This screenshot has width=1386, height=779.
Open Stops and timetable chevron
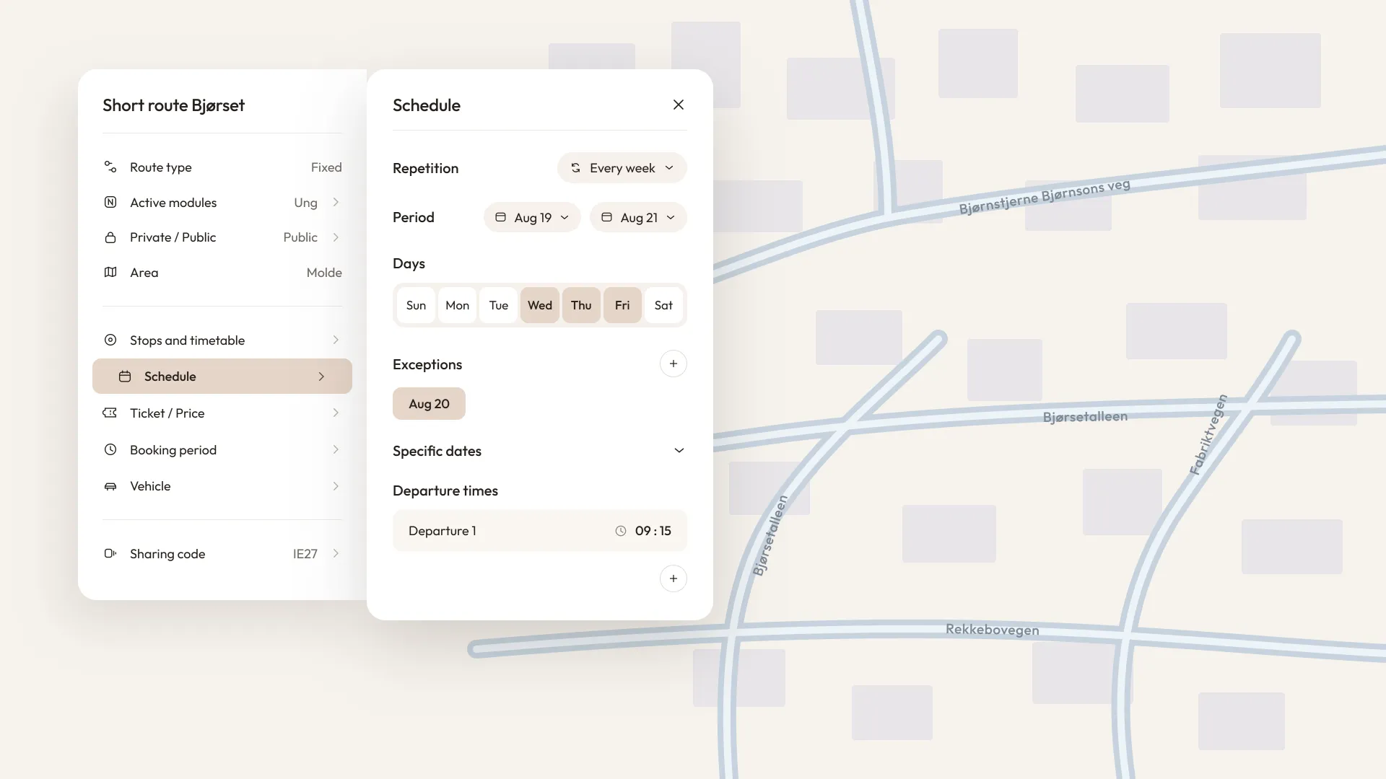(x=336, y=340)
